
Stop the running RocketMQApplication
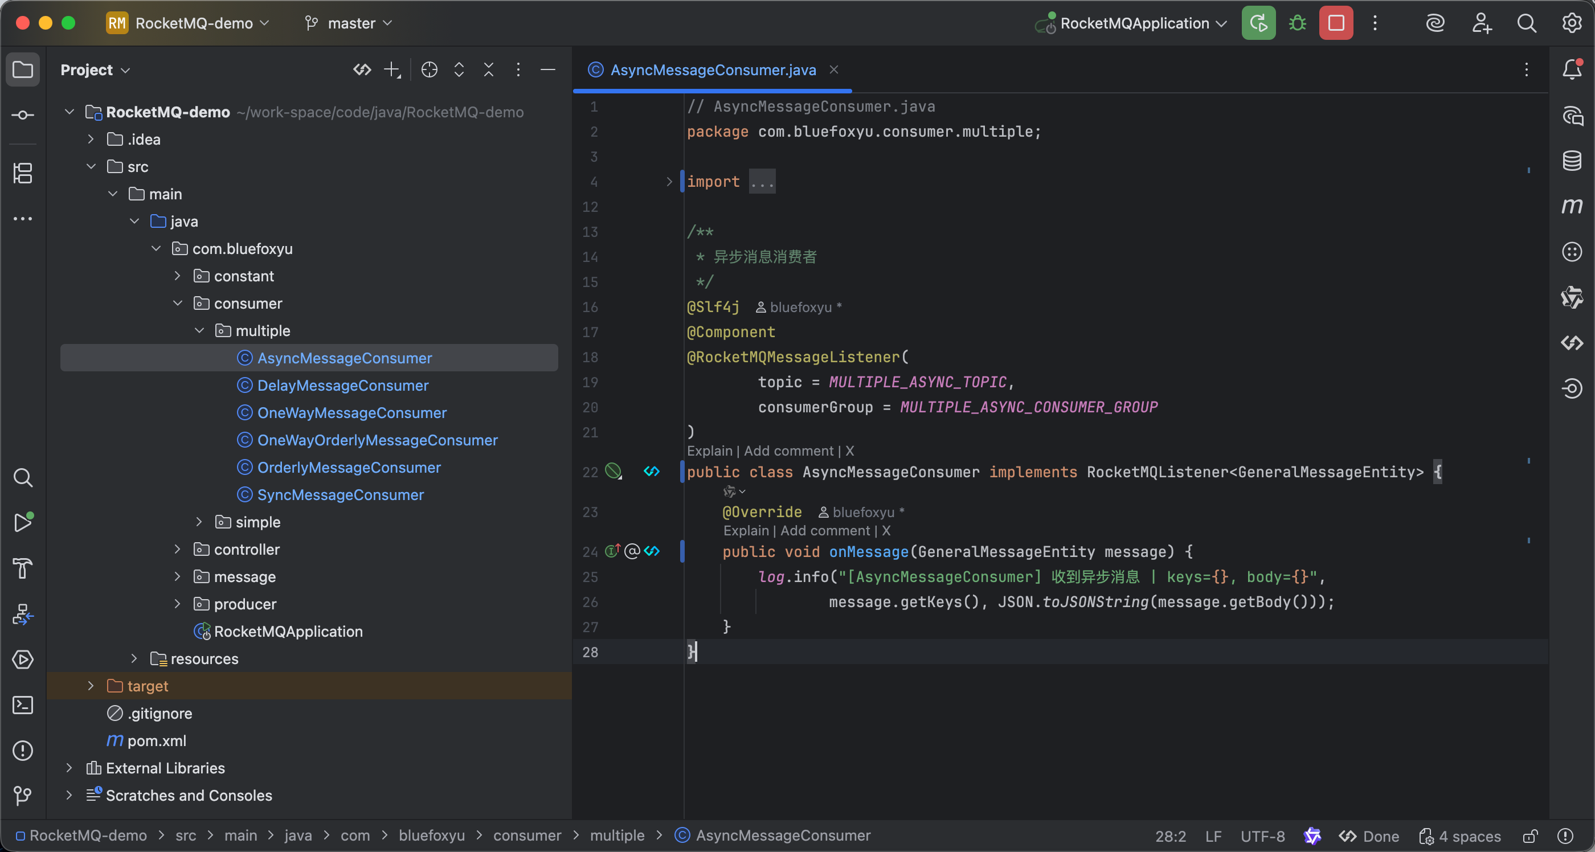[x=1336, y=23]
